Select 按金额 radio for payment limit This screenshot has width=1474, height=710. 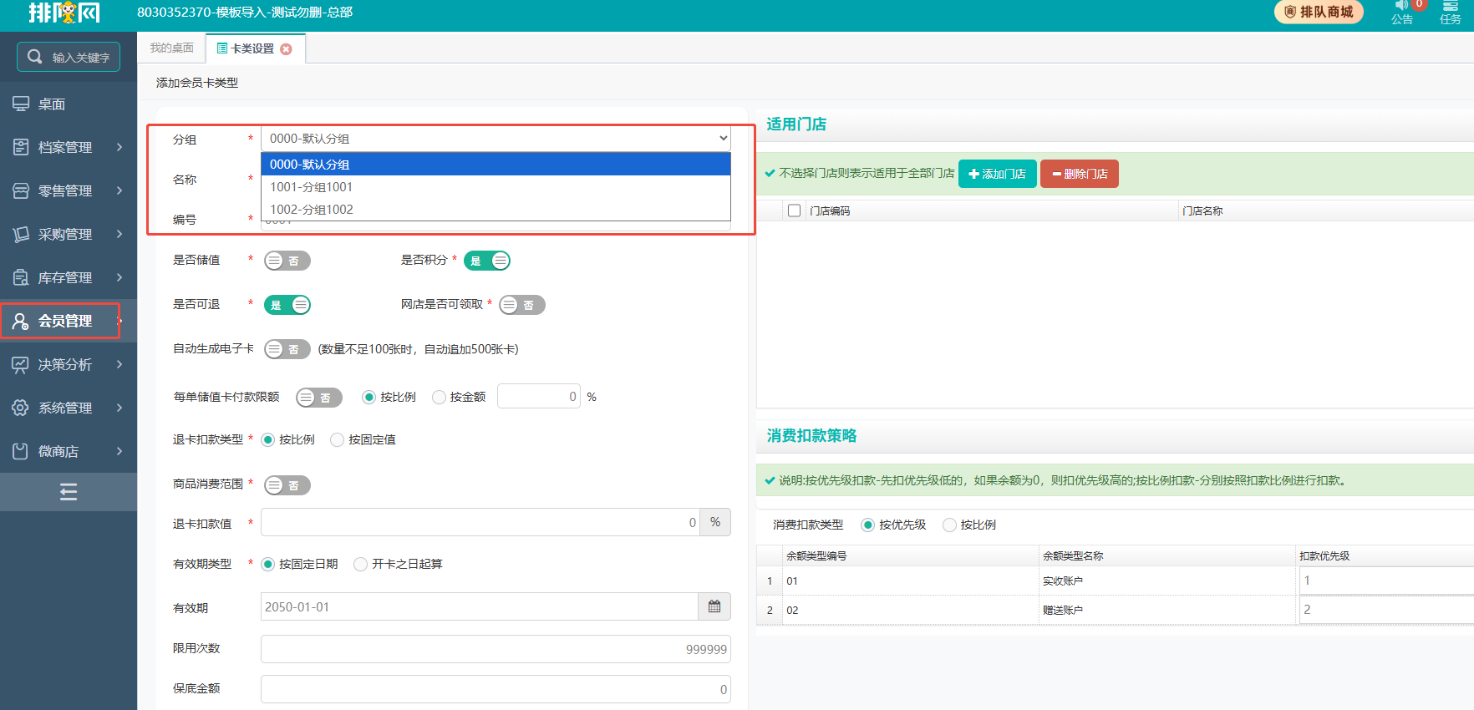tap(439, 398)
